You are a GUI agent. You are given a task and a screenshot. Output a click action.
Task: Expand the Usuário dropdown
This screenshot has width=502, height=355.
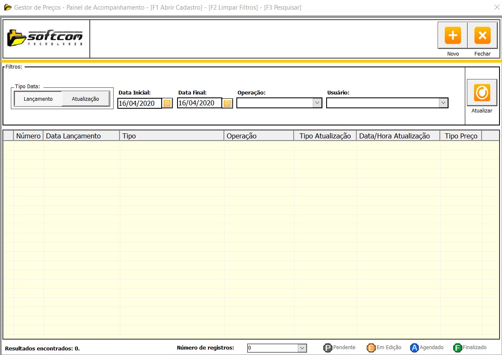pyautogui.click(x=443, y=103)
